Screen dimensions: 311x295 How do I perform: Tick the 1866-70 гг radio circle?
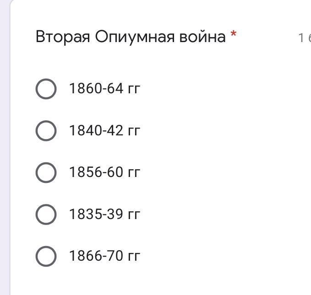[46, 256]
